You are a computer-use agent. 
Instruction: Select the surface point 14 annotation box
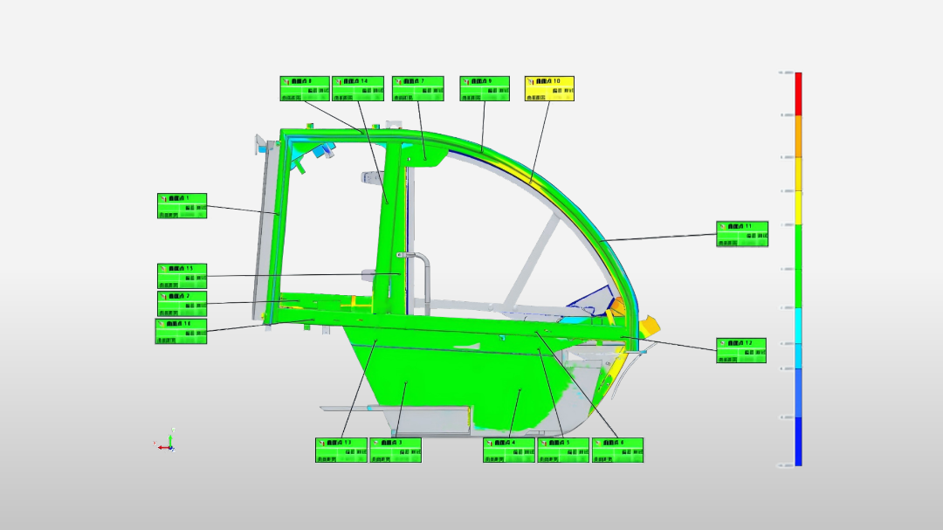(x=358, y=89)
